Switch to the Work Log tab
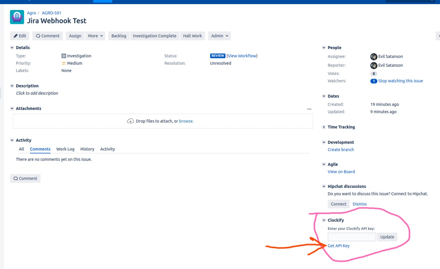Screen dimensions: 440x269 pyautogui.click(x=65, y=149)
